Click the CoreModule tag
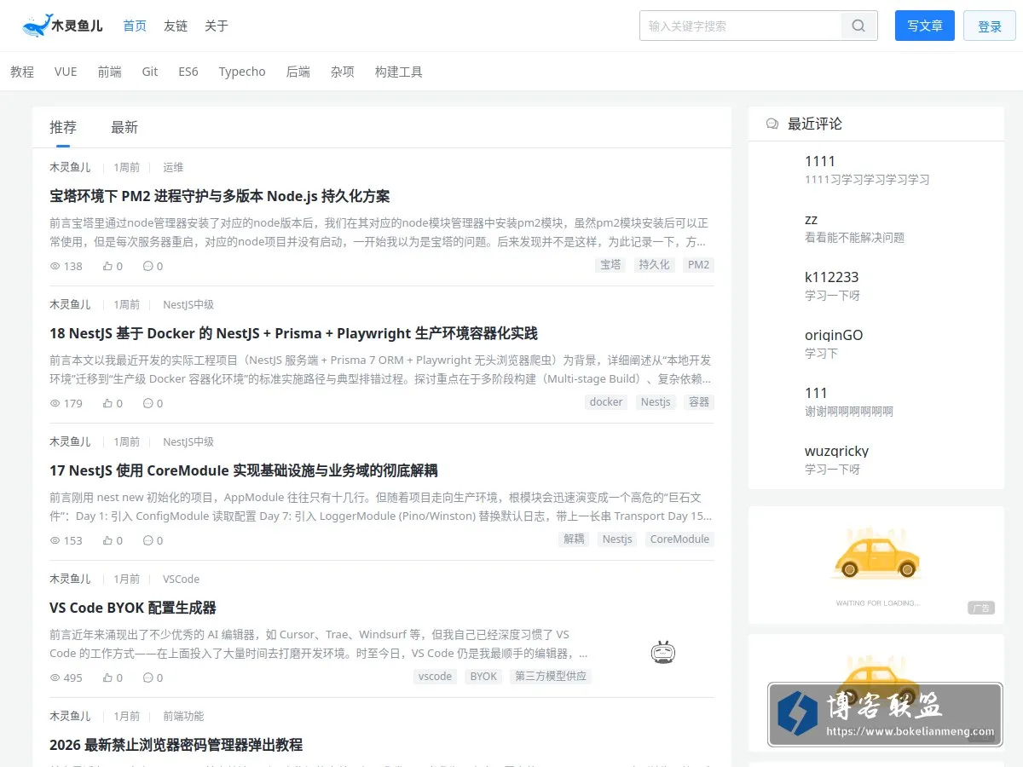 point(679,539)
